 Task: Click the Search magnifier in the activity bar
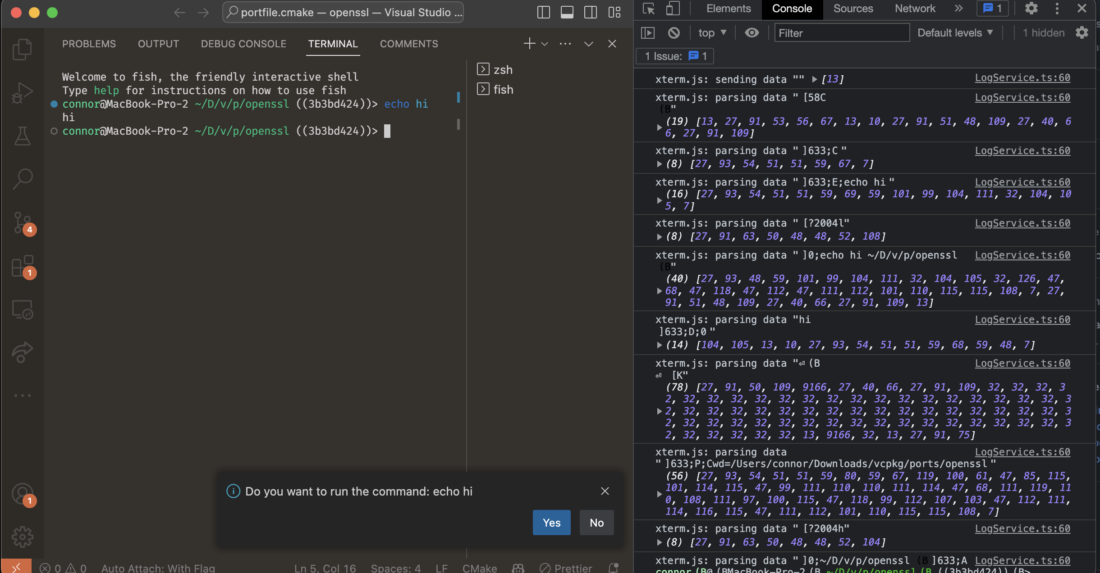[23, 179]
